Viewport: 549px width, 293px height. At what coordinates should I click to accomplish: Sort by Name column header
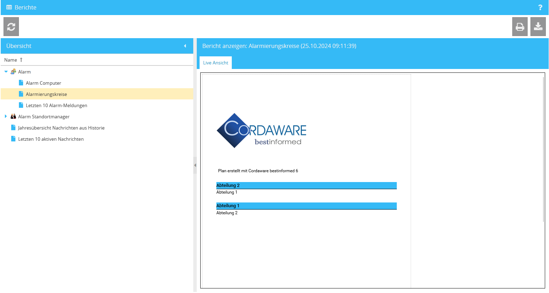[x=97, y=60]
